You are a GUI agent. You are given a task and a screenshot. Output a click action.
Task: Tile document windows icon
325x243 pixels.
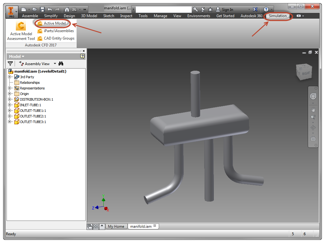click(x=96, y=226)
